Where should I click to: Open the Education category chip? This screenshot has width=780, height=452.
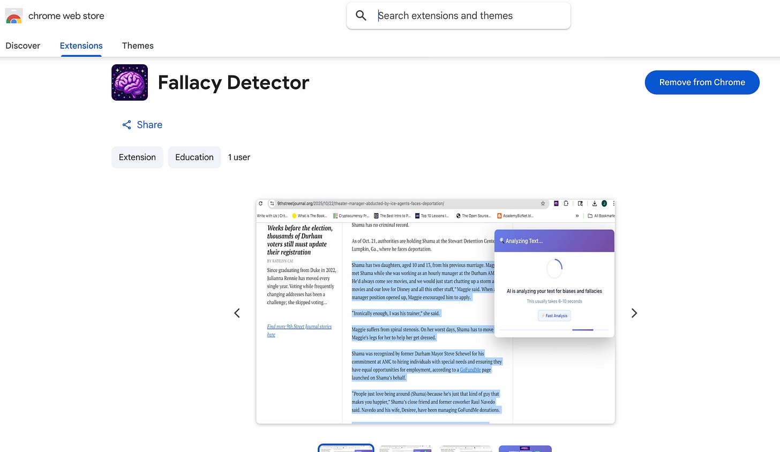coord(194,157)
